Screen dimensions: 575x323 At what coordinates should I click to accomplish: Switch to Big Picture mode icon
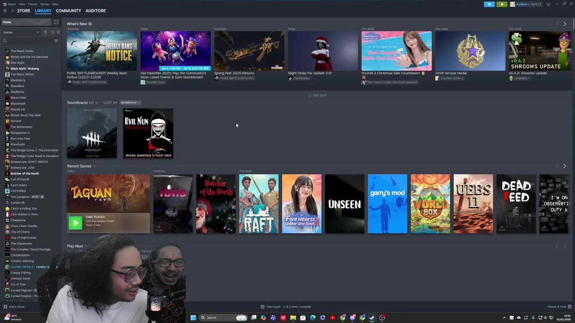[548, 4]
